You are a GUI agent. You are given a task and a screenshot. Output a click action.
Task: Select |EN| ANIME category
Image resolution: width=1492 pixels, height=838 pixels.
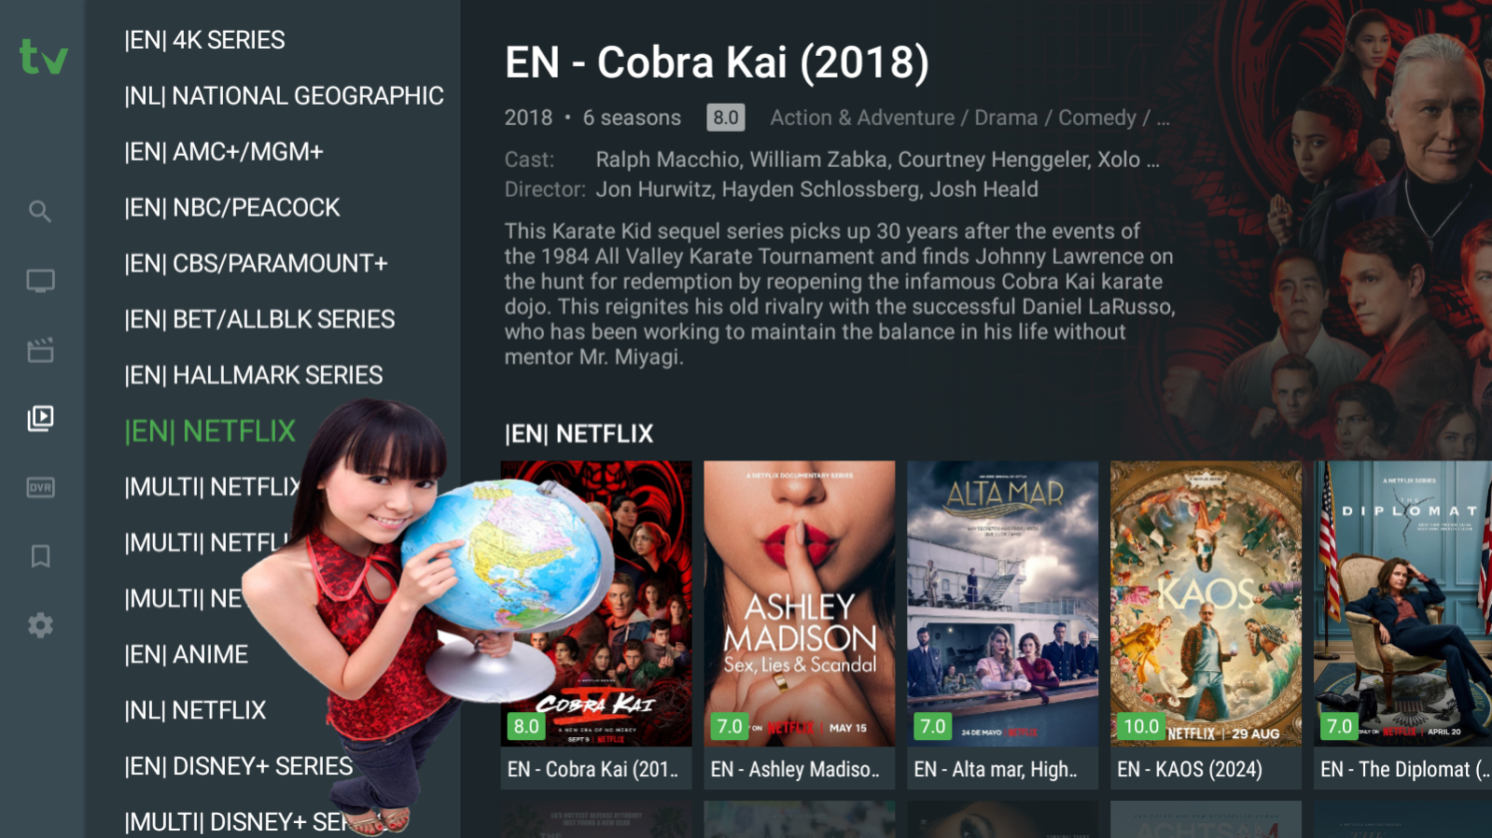coord(187,654)
